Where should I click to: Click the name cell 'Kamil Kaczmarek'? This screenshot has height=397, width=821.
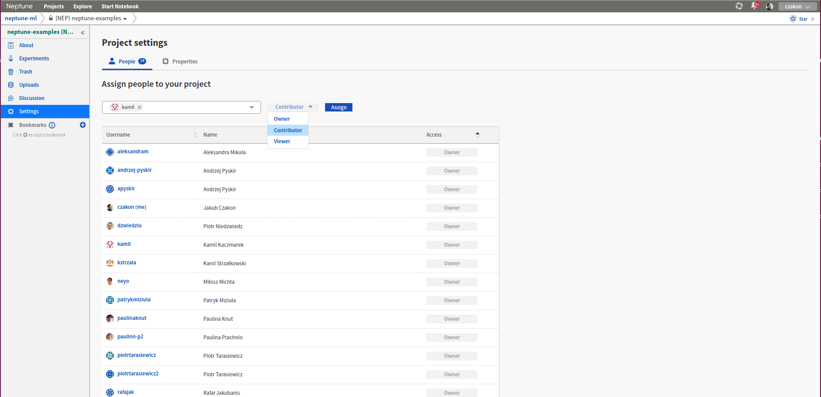[223, 245]
